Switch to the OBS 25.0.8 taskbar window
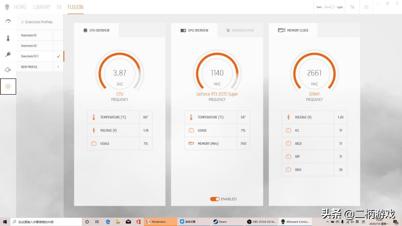Viewport: 402px width, 226px height. pos(261,222)
